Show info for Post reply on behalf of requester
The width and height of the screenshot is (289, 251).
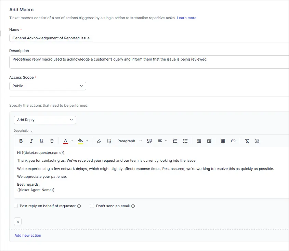(79, 206)
